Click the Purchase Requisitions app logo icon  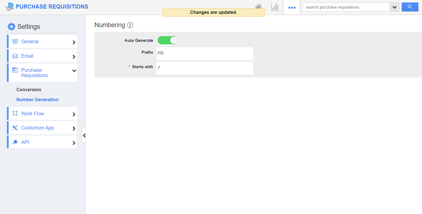click(9, 7)
